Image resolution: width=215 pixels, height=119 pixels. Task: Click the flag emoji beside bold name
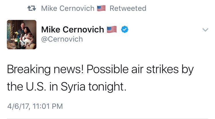[x=112, y=29]
